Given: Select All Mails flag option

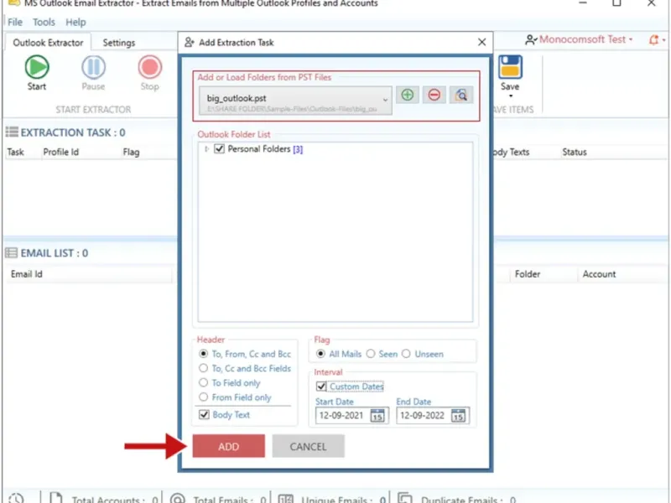Looking at the screenshot, I should point(320,354).
